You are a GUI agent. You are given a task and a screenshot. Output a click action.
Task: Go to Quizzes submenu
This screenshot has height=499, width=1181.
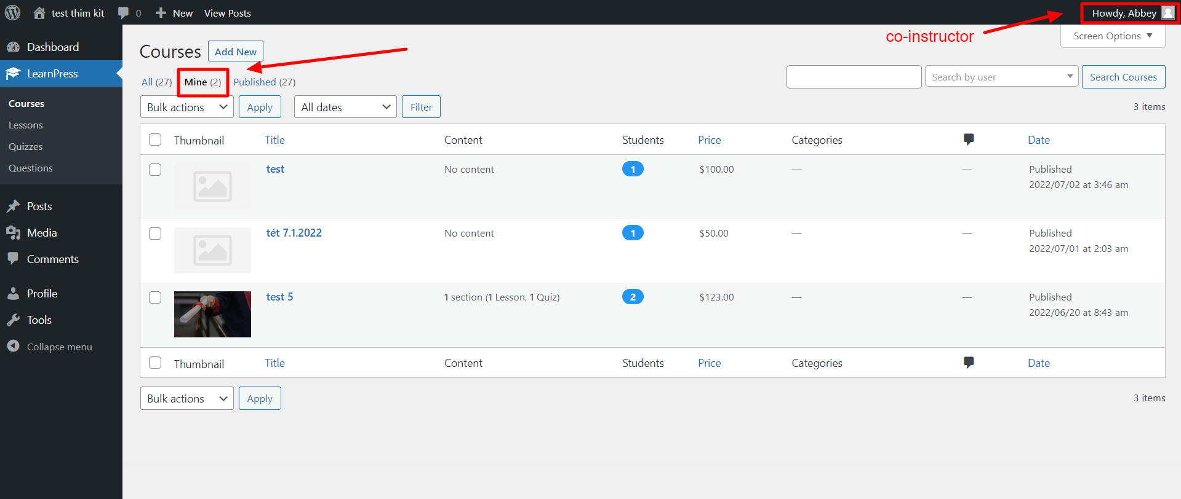click(x=26, y=147)
